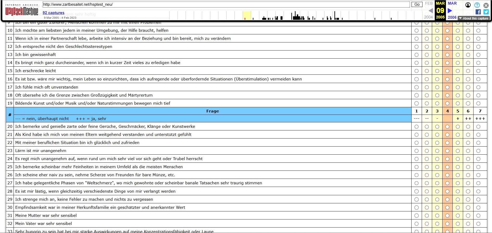
Task: Select rating 4 for question 13
Action: [447, 55]
